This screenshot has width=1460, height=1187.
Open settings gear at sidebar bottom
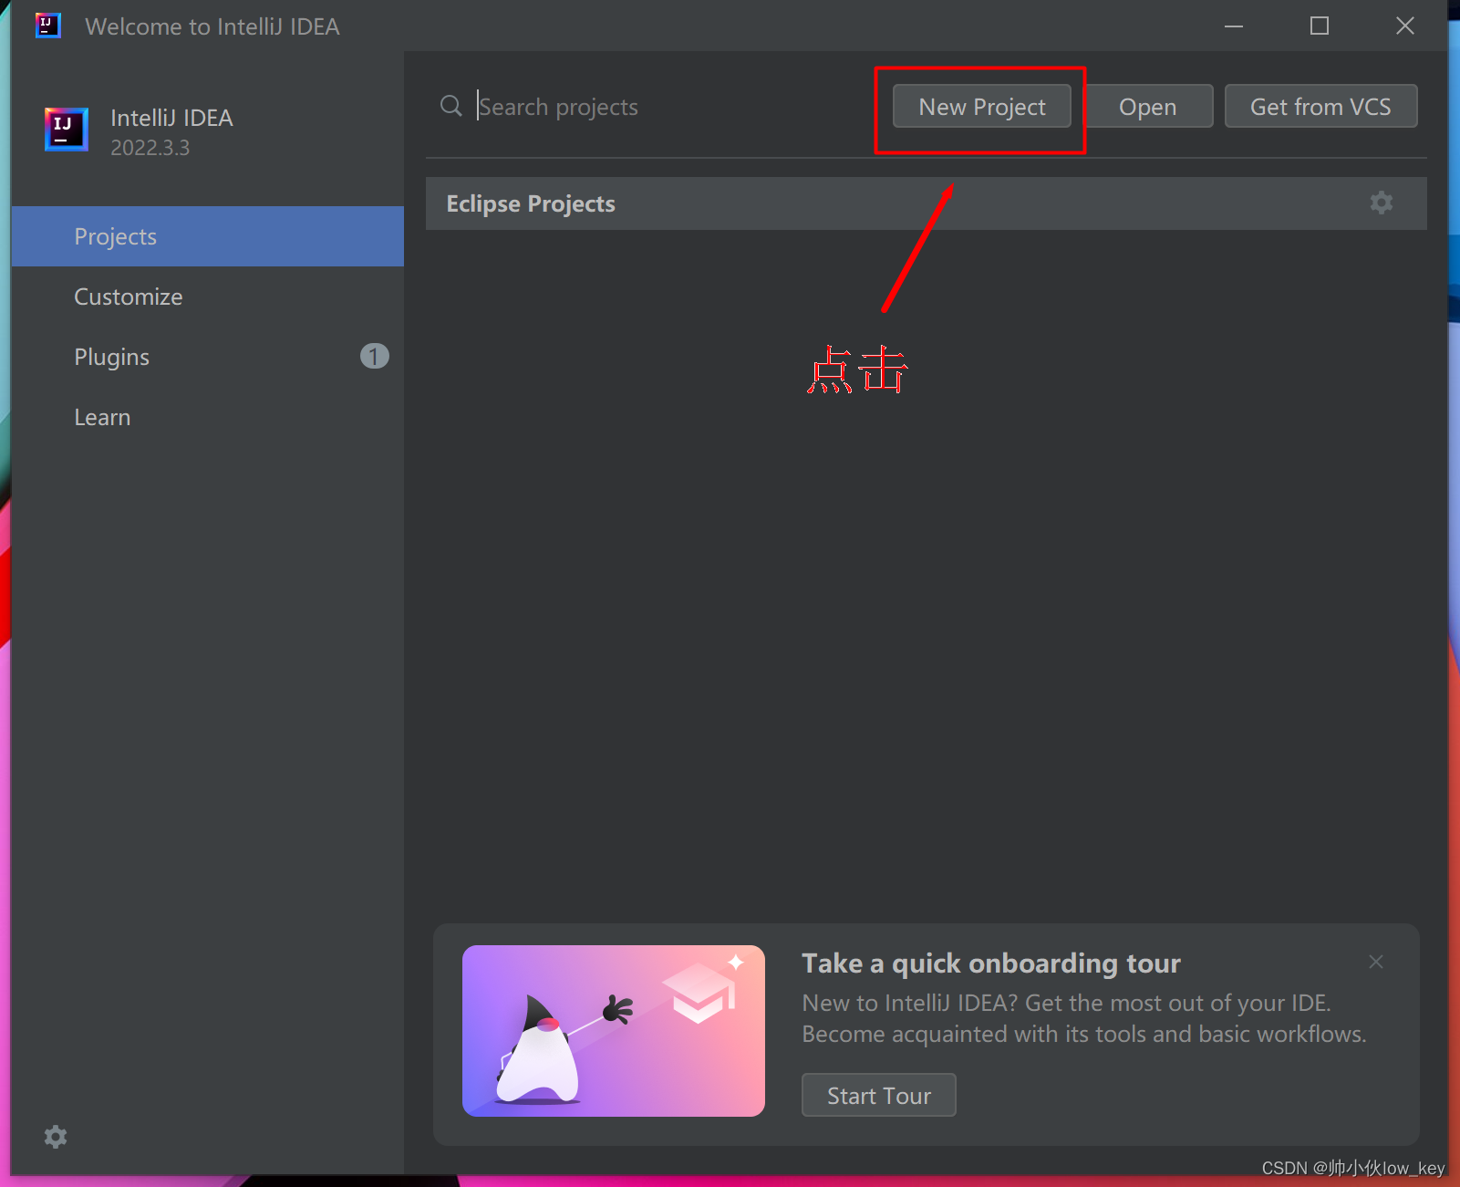56,1136
